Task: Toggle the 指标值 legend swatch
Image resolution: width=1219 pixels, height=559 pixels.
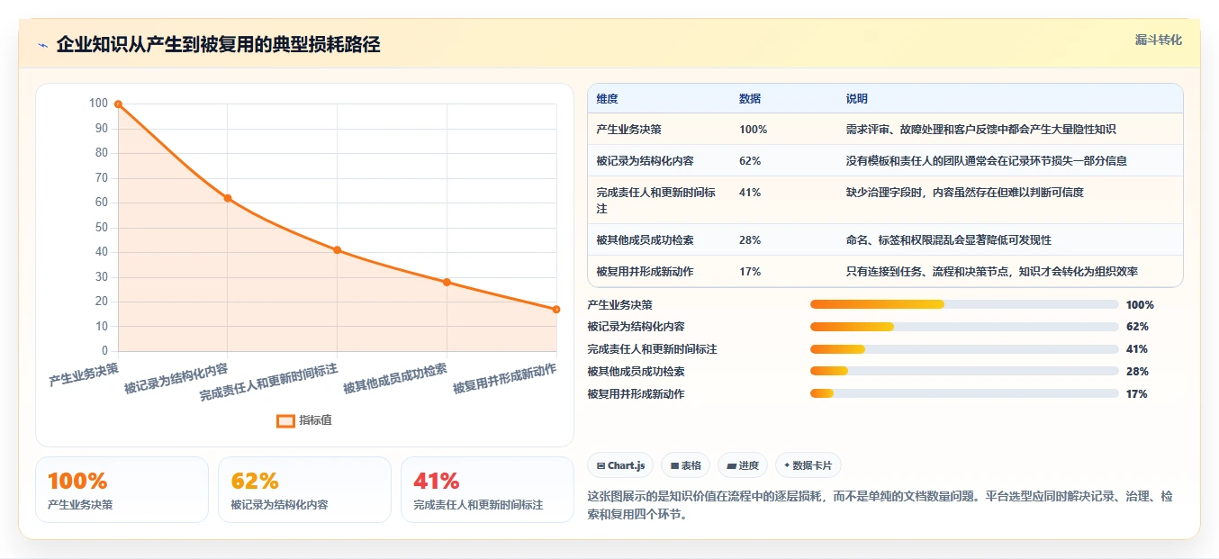Action: click(x=285, y=420)
